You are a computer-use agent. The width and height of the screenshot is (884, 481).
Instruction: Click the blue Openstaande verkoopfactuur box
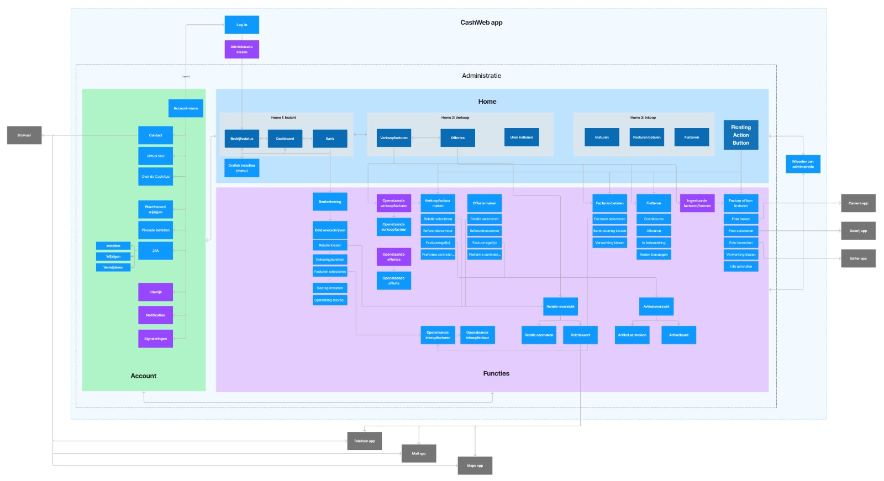tap(394, 227)
